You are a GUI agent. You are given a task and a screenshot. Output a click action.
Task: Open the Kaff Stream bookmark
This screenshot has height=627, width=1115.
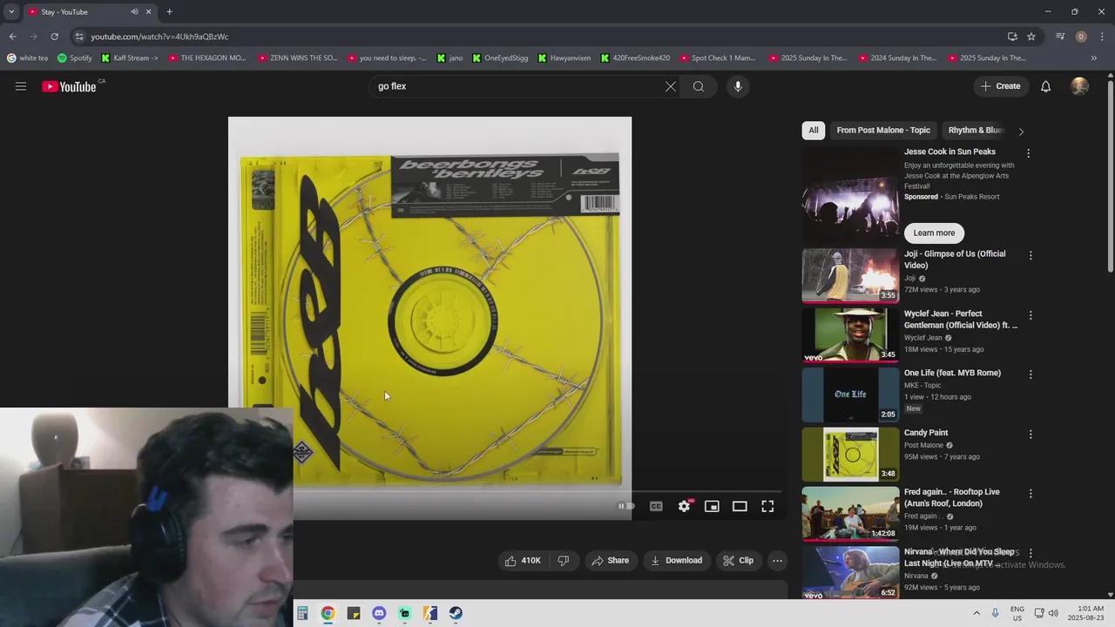point(130,58)
